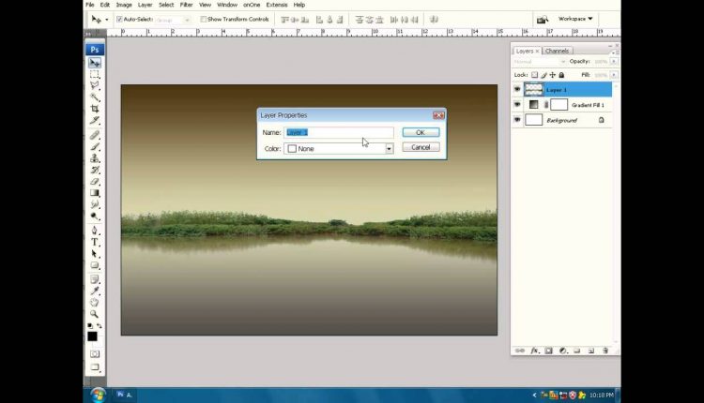Hide the Background layer
704x403 pixels.
pos(517,120)
